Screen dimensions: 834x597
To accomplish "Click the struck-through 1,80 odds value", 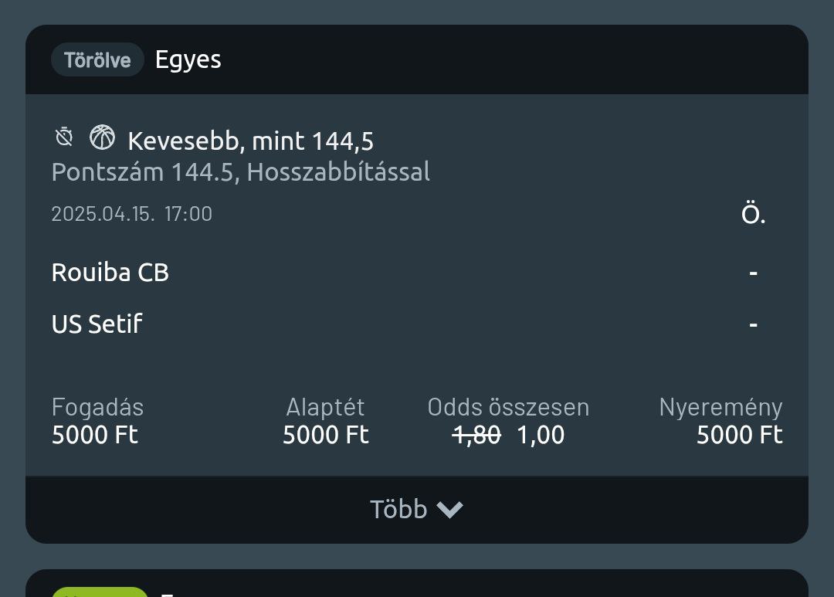I will (x=476, y=436).
